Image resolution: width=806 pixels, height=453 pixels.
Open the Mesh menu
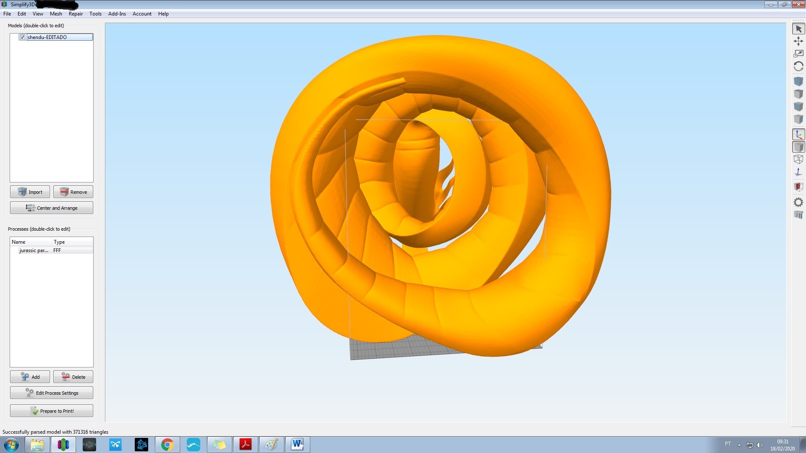pos(56,13)
